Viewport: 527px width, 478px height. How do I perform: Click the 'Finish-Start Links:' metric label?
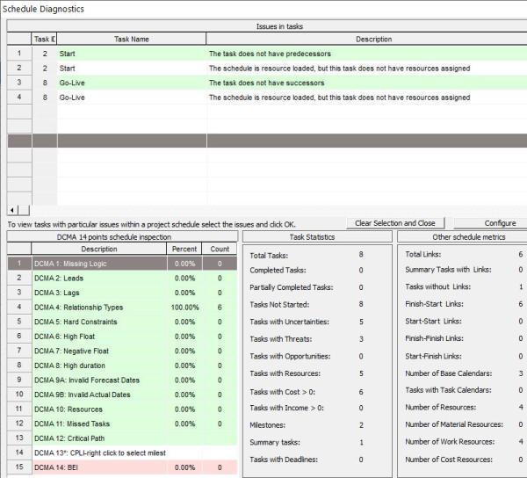coord(434,304)
